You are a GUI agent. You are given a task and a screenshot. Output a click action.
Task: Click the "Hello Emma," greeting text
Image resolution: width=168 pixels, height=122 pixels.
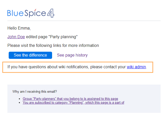19,28
